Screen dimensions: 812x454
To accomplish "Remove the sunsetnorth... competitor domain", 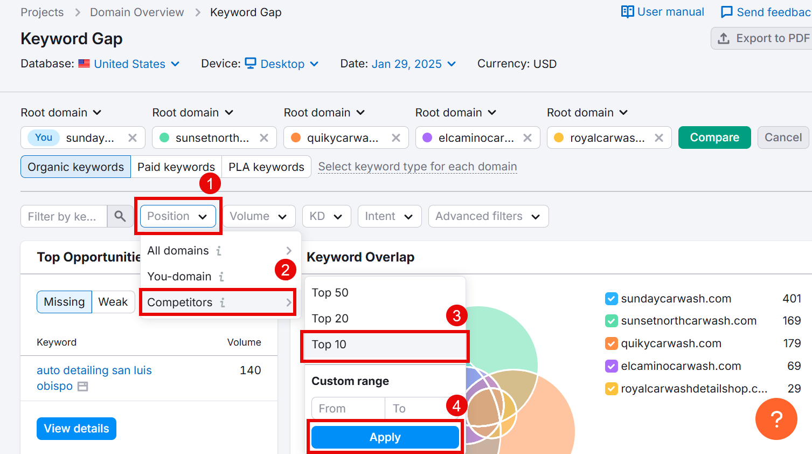I will coord(264,137).
